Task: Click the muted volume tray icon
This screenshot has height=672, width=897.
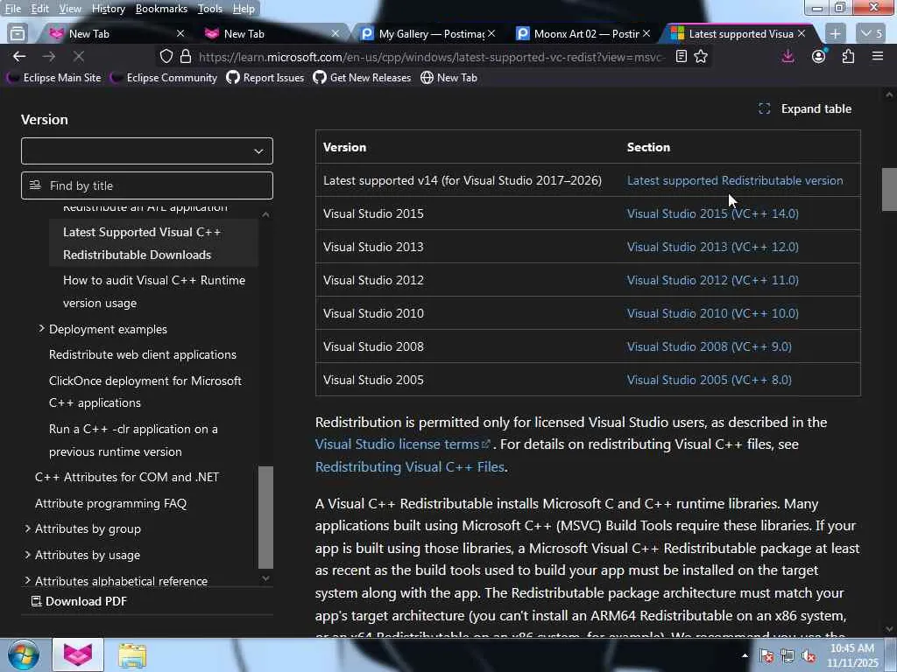Action: pyautogui.click(x=809, y=656)
